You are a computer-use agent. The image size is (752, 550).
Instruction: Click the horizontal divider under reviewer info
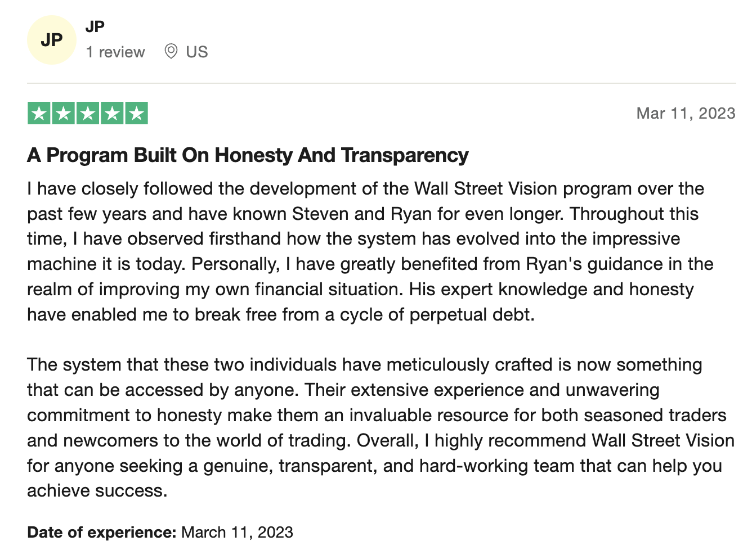click(382, 83)
